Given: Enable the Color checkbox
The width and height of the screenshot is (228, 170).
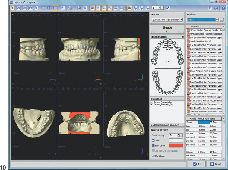Looking at the screenshot, I should 152,140.
